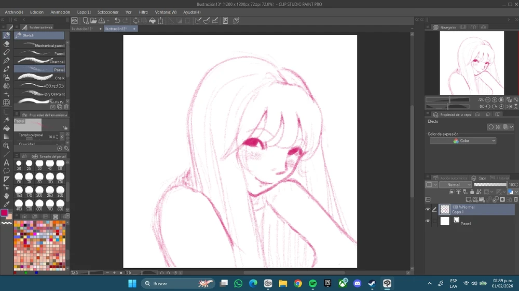Adjust layer opacity slider in Layer panel
The image size is (519, 291).
pos(490,185)
